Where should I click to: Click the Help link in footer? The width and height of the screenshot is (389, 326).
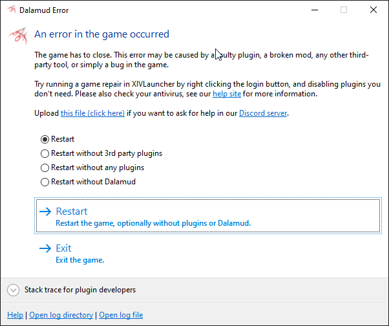(x=15, y=315)
